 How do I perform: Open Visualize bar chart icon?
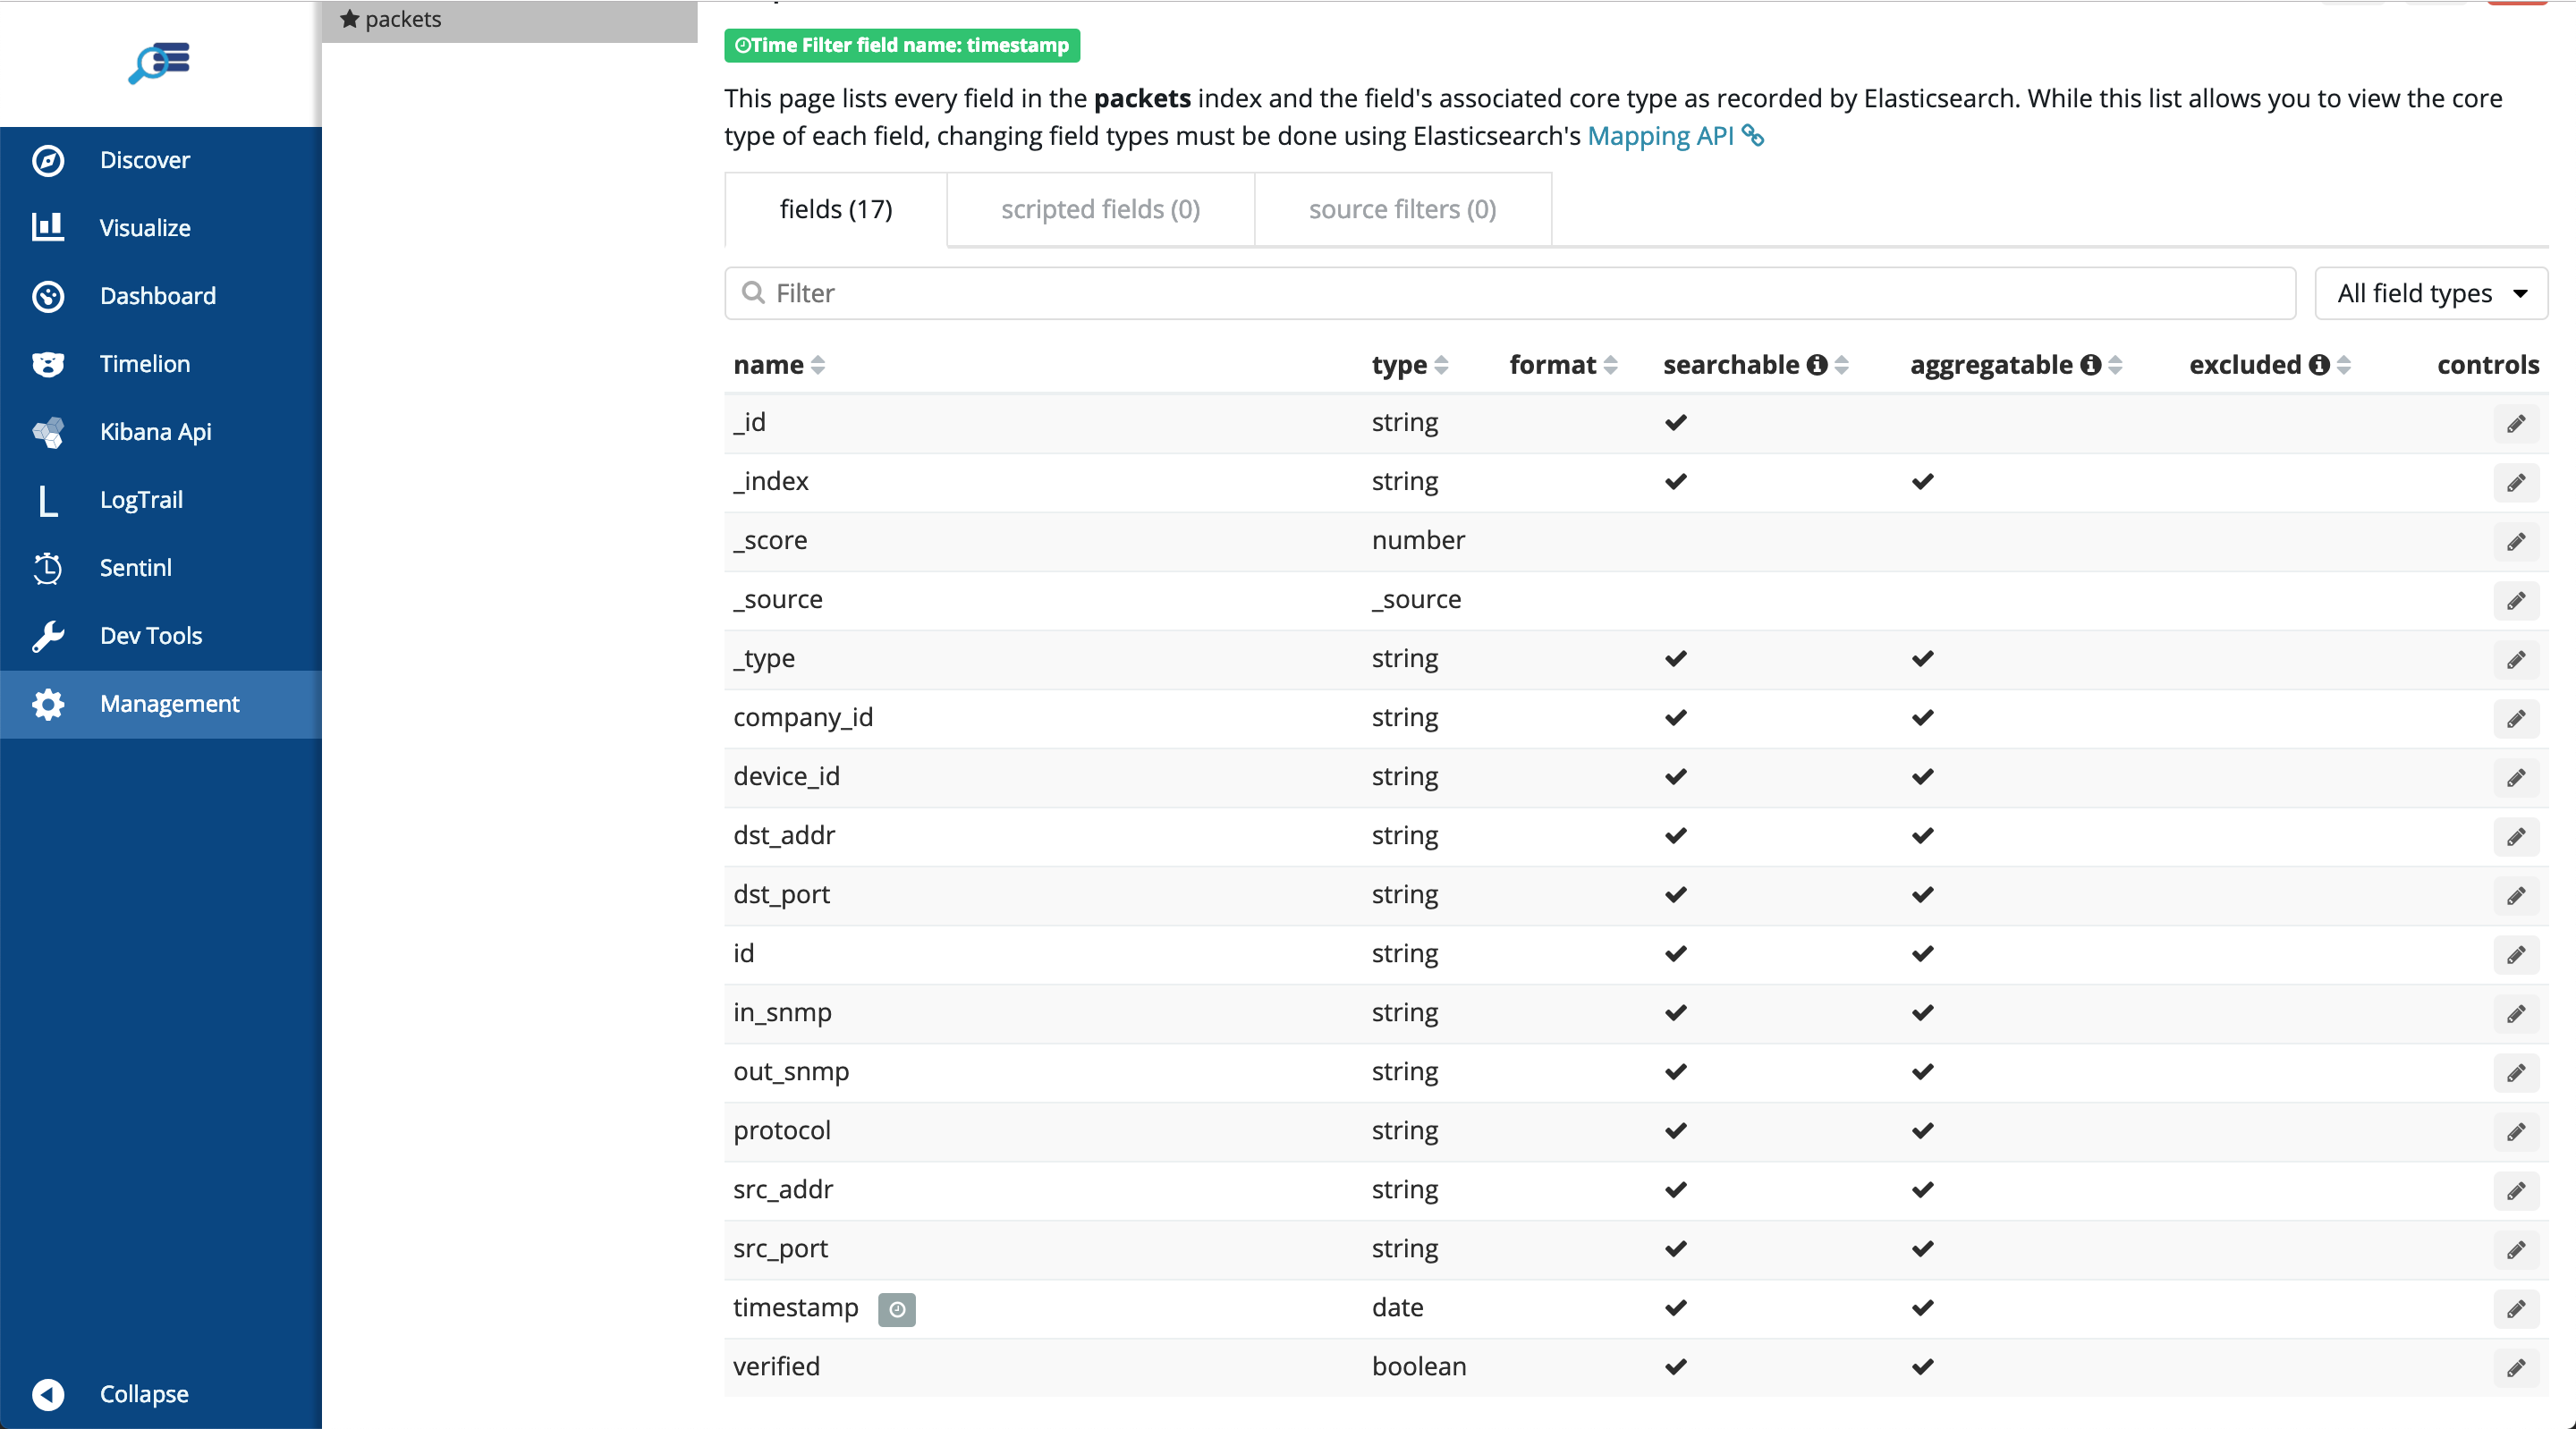click(48, 227)
